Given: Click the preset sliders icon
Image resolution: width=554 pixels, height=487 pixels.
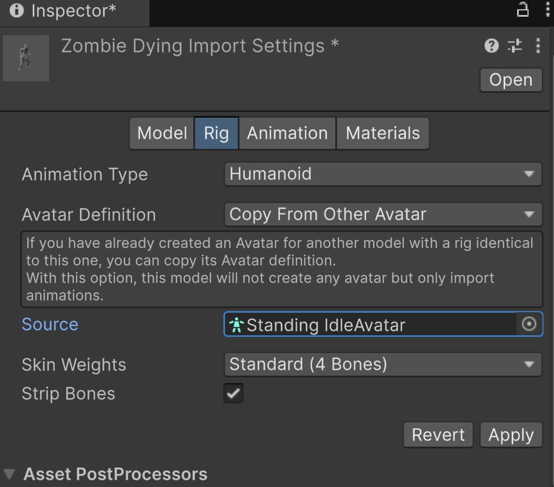Looking at the screenshot, I should pos(514,46).
